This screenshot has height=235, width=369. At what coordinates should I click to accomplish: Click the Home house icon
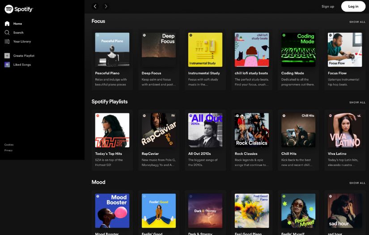point(7,24)
